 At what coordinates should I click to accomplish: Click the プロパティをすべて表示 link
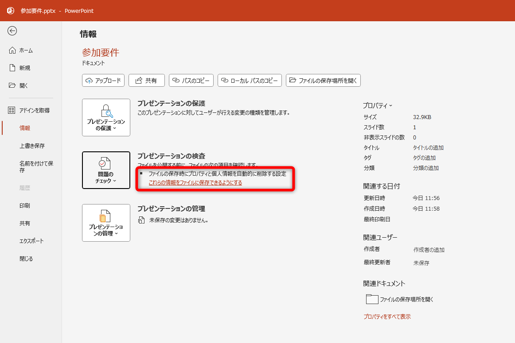387,316
